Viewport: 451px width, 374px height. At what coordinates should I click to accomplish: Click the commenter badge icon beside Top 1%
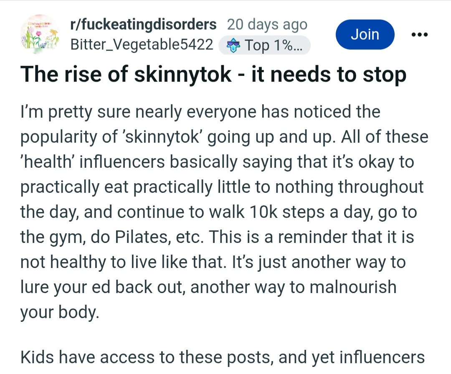233,45
